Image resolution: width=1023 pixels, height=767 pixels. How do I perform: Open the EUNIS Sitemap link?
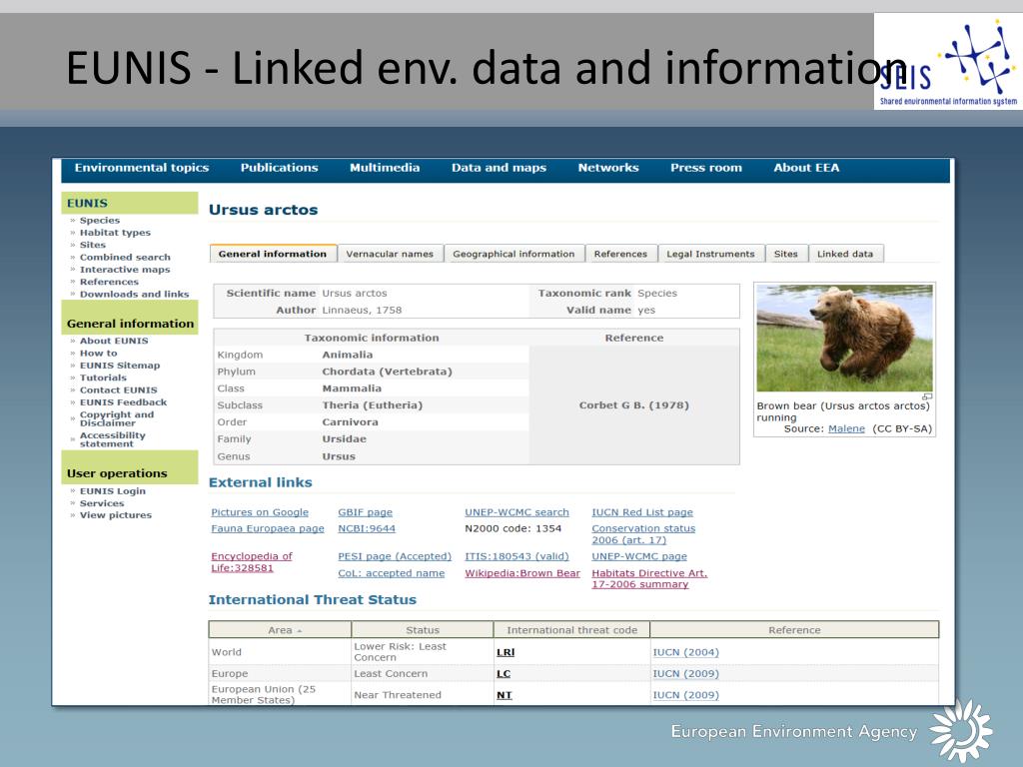click(120, 366)
